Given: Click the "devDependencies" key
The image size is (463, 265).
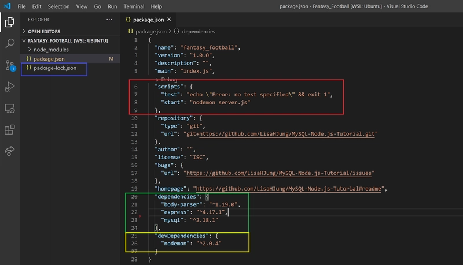Looking at the screenshot, I should (182, 236).
